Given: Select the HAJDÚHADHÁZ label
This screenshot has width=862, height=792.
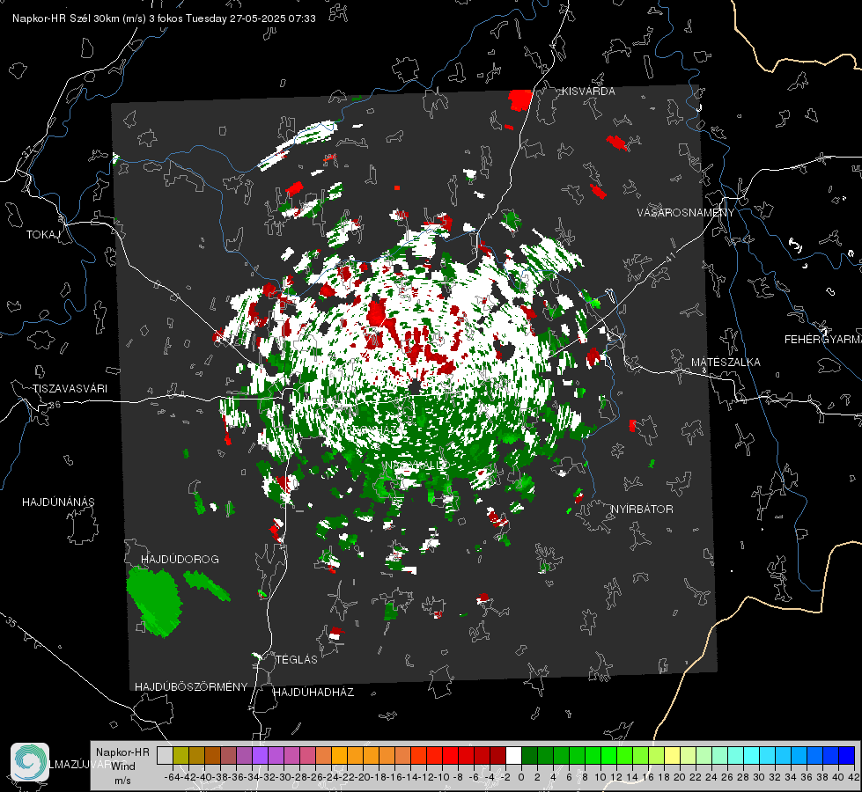Looking at the screenshot, I should (313, 693).
